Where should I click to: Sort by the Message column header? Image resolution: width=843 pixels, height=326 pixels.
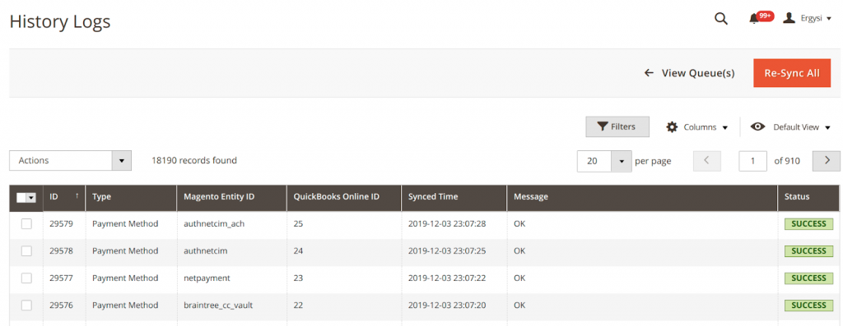(x=642, y=197)
